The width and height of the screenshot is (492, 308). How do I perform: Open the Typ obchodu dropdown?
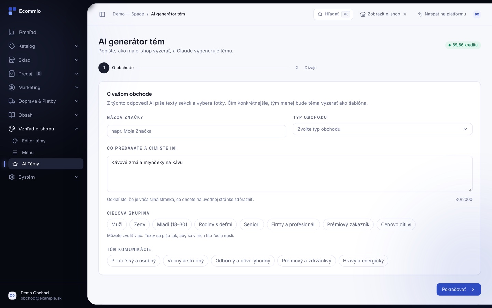tap(383, 129)
